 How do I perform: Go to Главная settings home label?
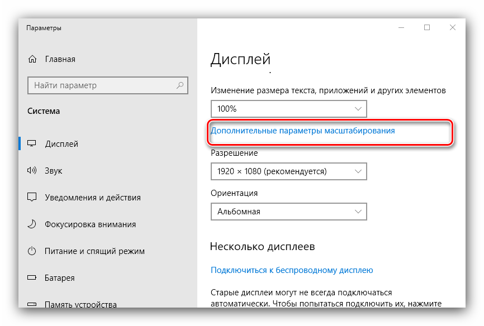pyautogui.click(x=60, y=59)
